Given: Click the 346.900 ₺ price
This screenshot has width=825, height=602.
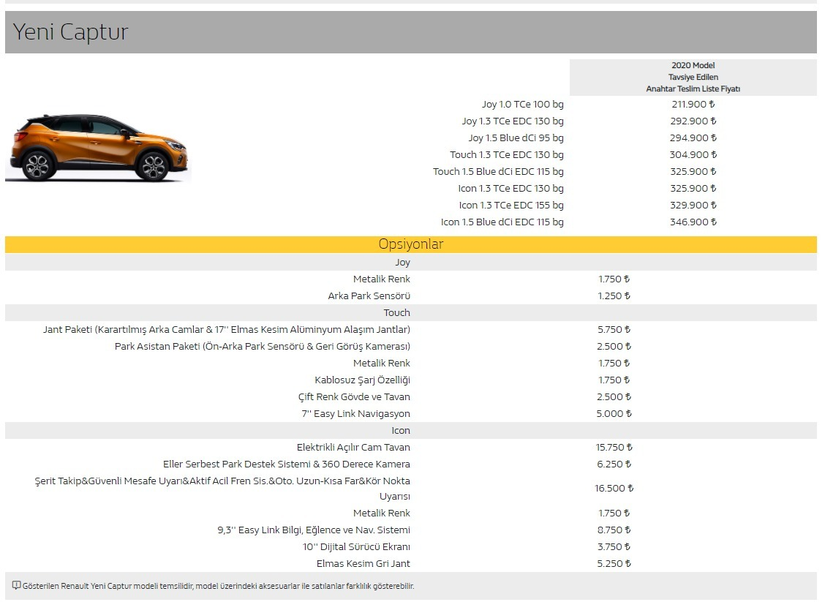Looking at the screenshot, I should 693,222.
